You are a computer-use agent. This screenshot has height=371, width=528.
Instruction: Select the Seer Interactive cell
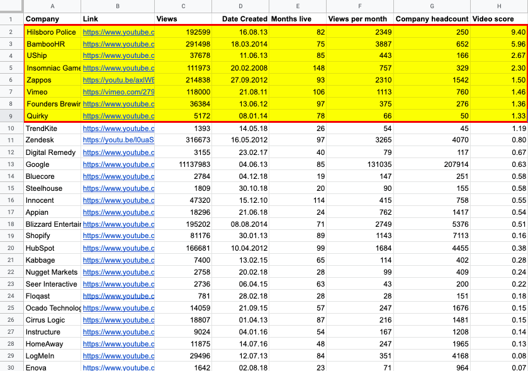pyautogui.click(x=52, y=284)
